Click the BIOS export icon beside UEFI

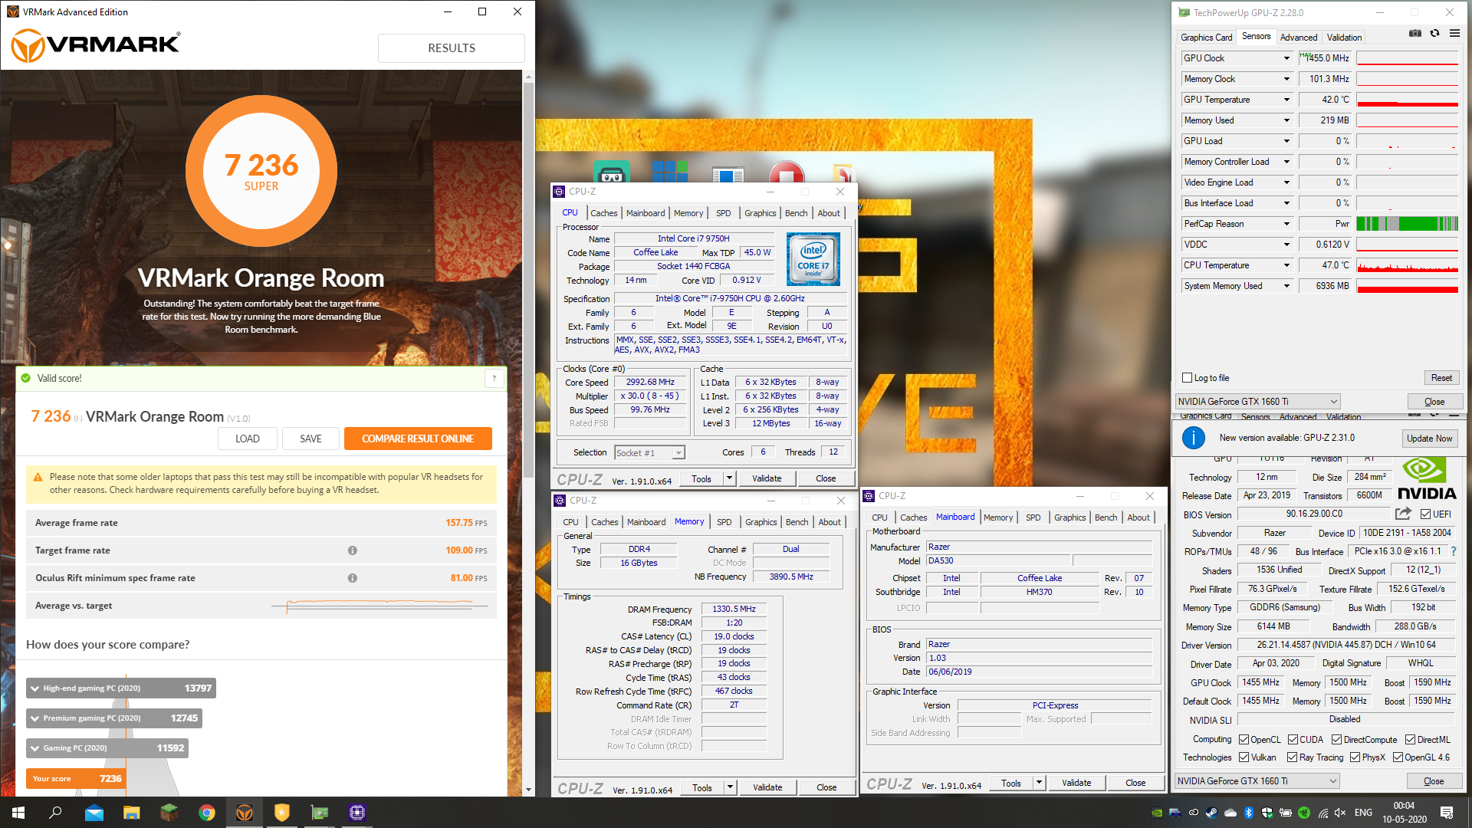pos(1403,514)
